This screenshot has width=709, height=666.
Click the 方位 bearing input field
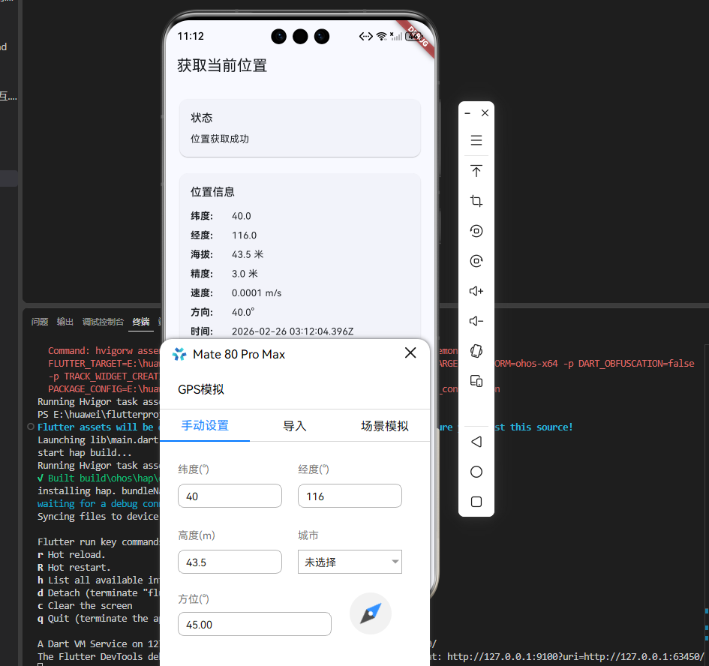[x=254, y=623]
